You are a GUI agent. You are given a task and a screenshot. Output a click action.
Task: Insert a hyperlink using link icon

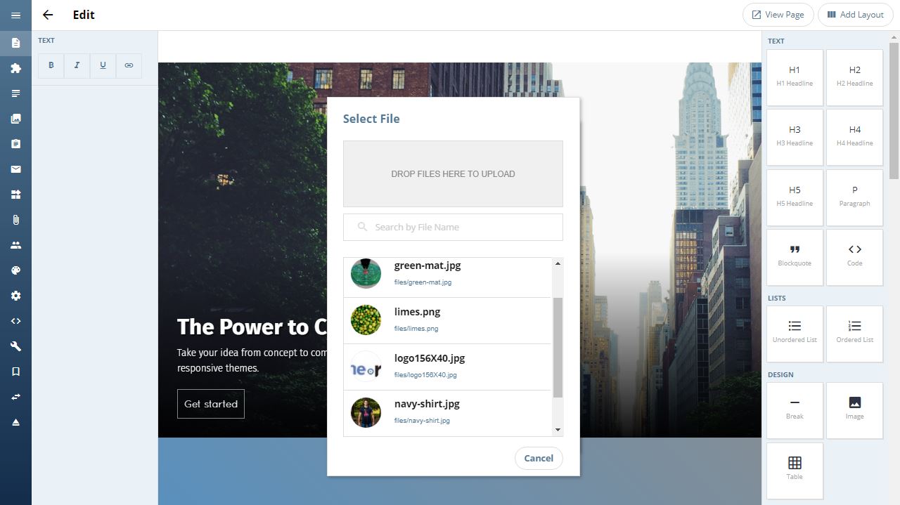129,65
